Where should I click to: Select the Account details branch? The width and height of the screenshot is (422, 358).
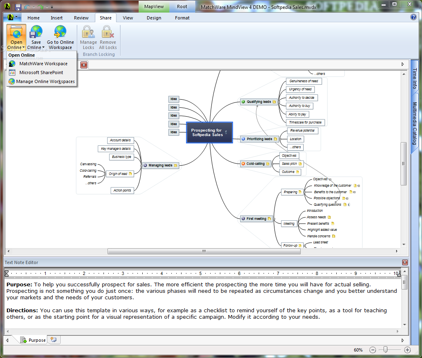tap(120, 140)
